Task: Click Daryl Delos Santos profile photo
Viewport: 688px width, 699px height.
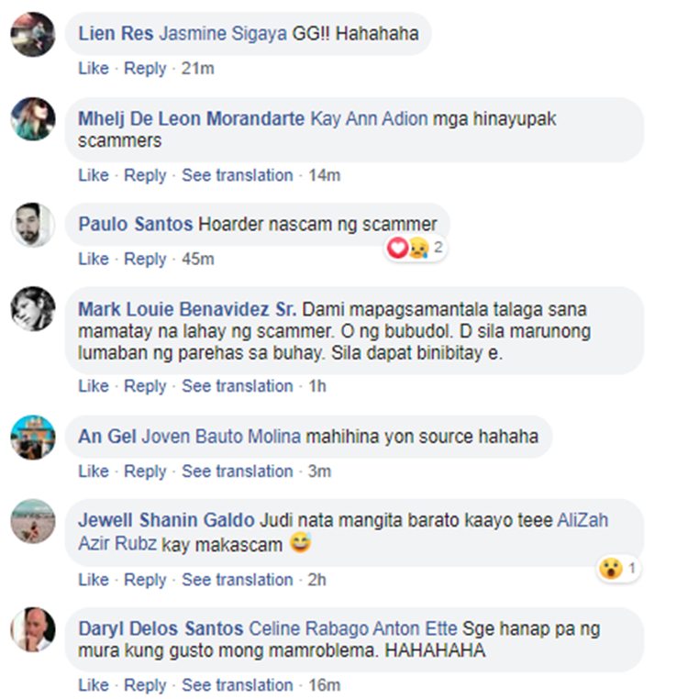Action: [33, 629]
